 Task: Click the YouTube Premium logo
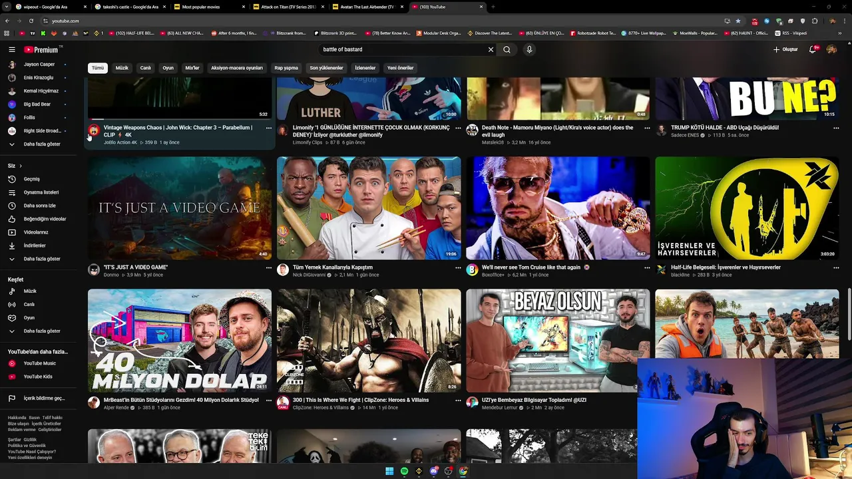point(43,49)
